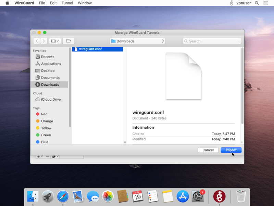The width and height of the screenshot is (274, 206).
Task: Click the WireGuard status icon in menu bar
Action: click(x=231, y=3)
